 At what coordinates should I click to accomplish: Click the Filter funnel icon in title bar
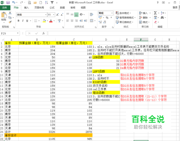click(x=52, y=3)
